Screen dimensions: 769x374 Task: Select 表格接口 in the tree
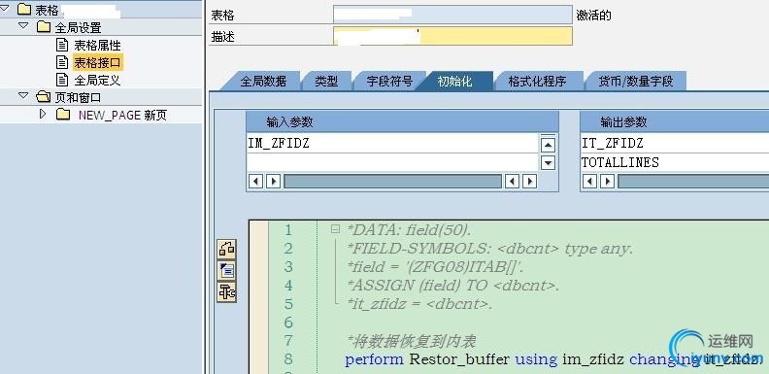[97, 62]
